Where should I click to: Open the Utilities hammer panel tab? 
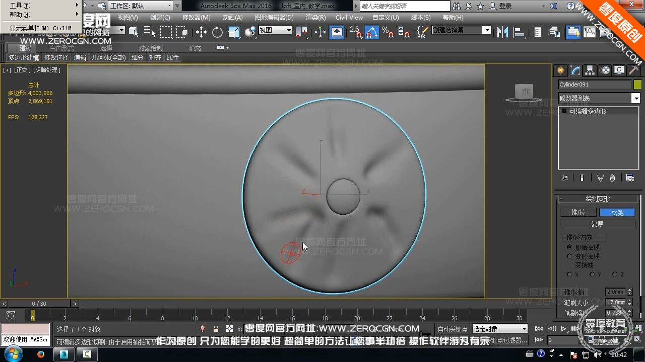coord(633,70)
